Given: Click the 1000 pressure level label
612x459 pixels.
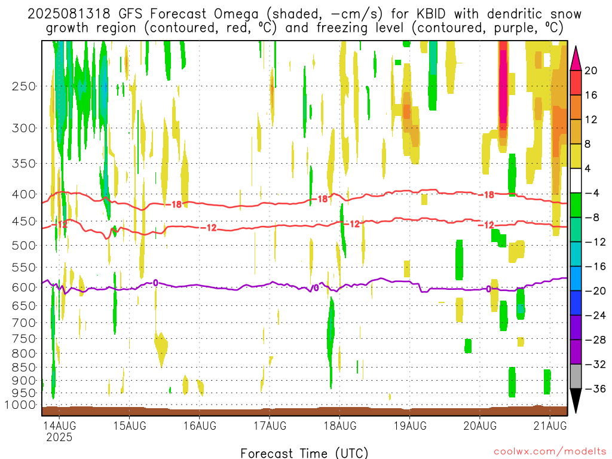Looking at the screenshot, I should pyautogui.click(x=20, y=405).
